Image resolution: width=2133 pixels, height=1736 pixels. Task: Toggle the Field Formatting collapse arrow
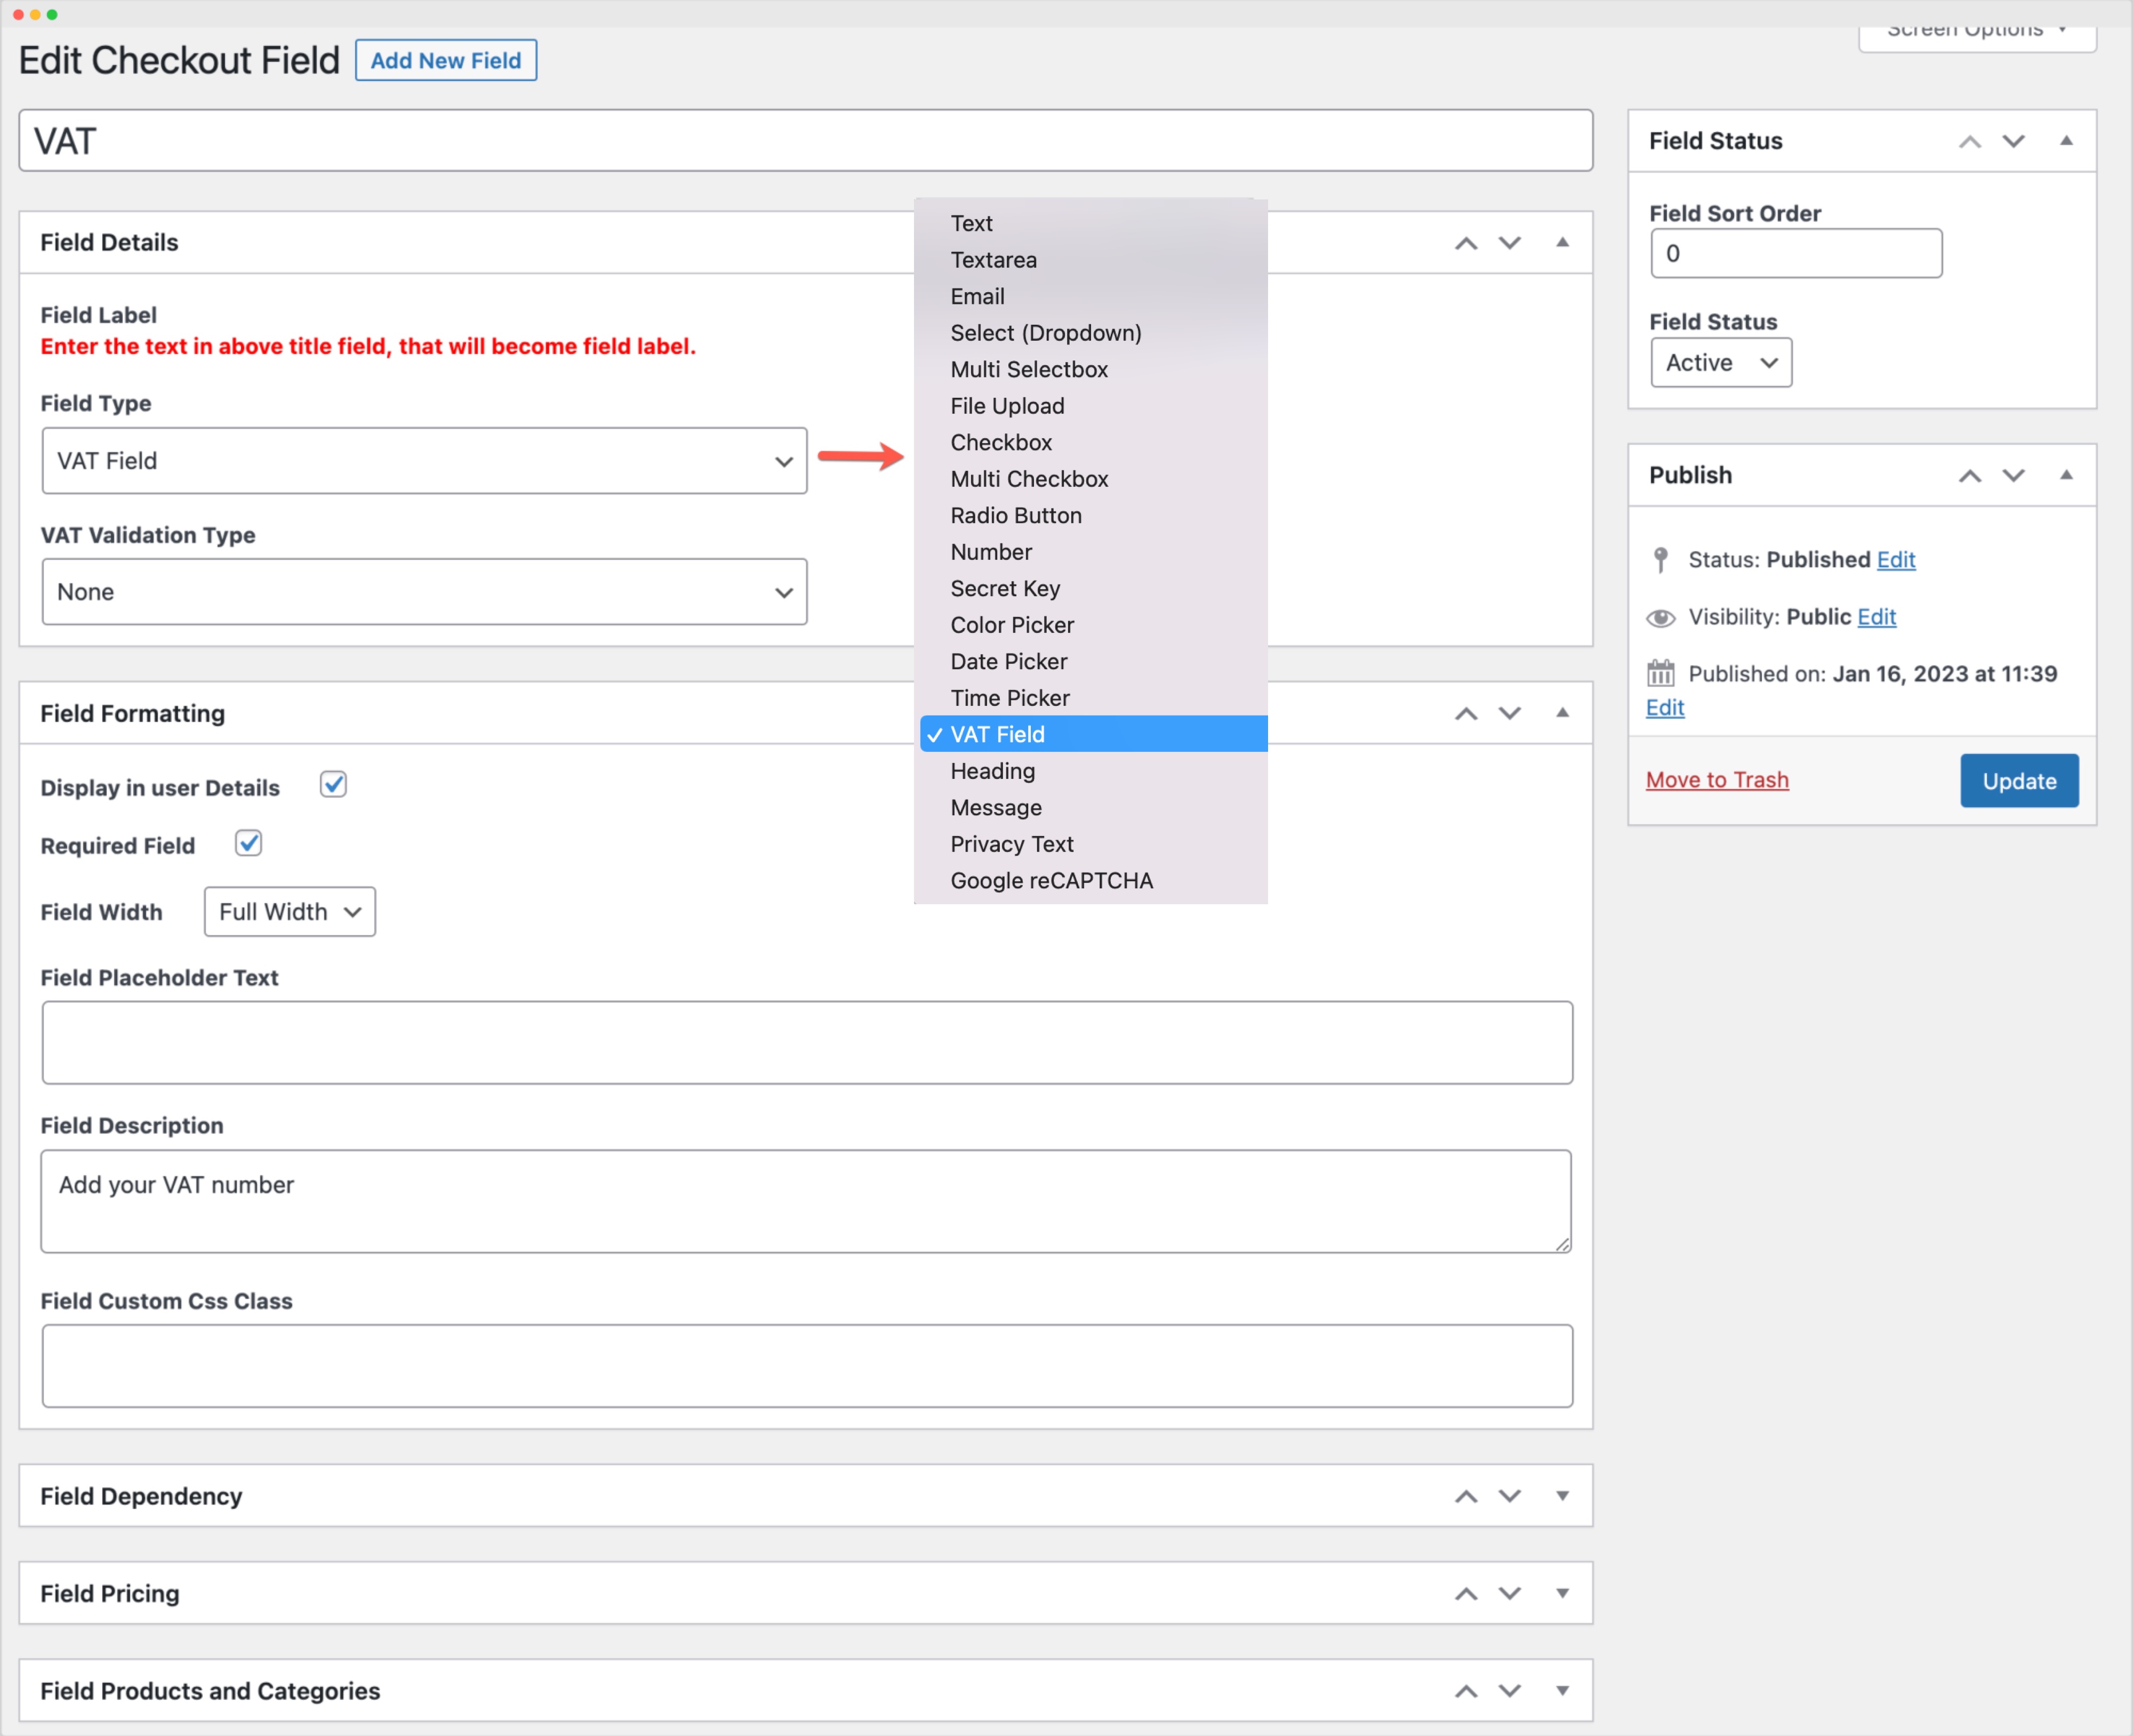(1562, 713)
